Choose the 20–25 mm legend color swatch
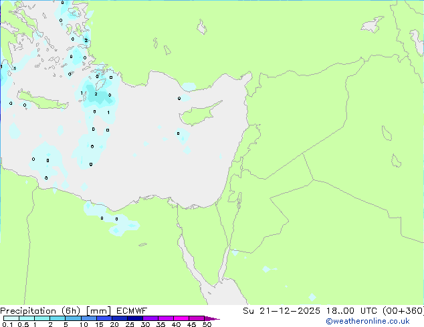This screenshot has width=424, height=327. (120, 318)
